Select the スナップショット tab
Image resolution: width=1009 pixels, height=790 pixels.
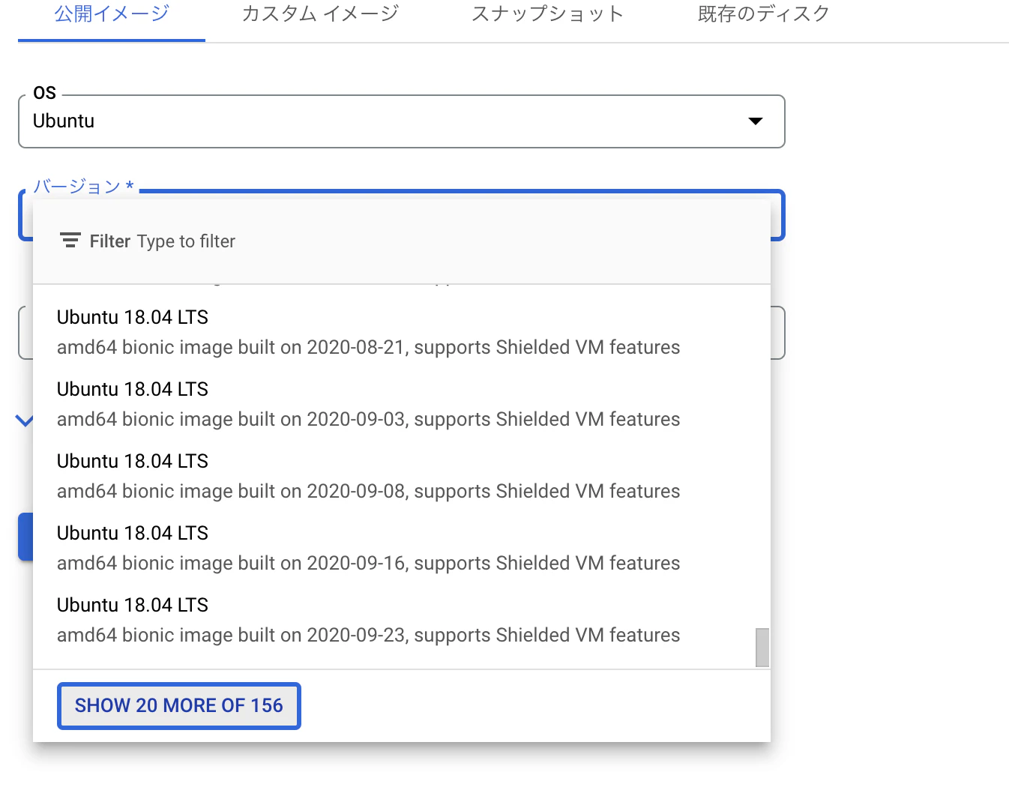(x=548, y=15)
